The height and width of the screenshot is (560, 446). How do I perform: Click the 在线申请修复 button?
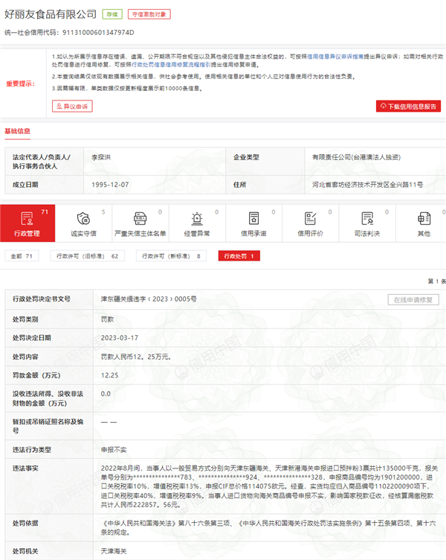click(413, 299)
